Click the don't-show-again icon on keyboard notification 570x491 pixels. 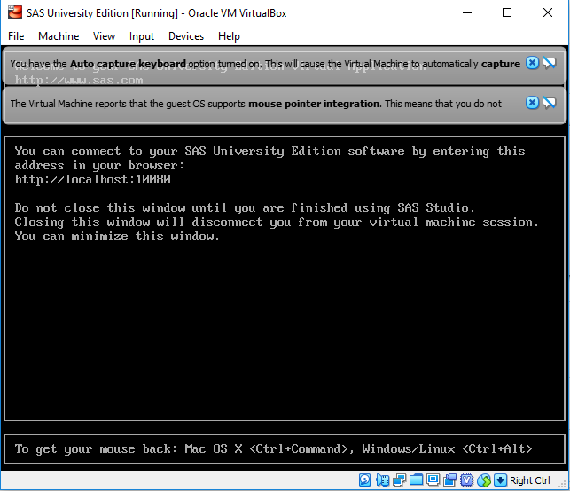(x=550, y=63)
